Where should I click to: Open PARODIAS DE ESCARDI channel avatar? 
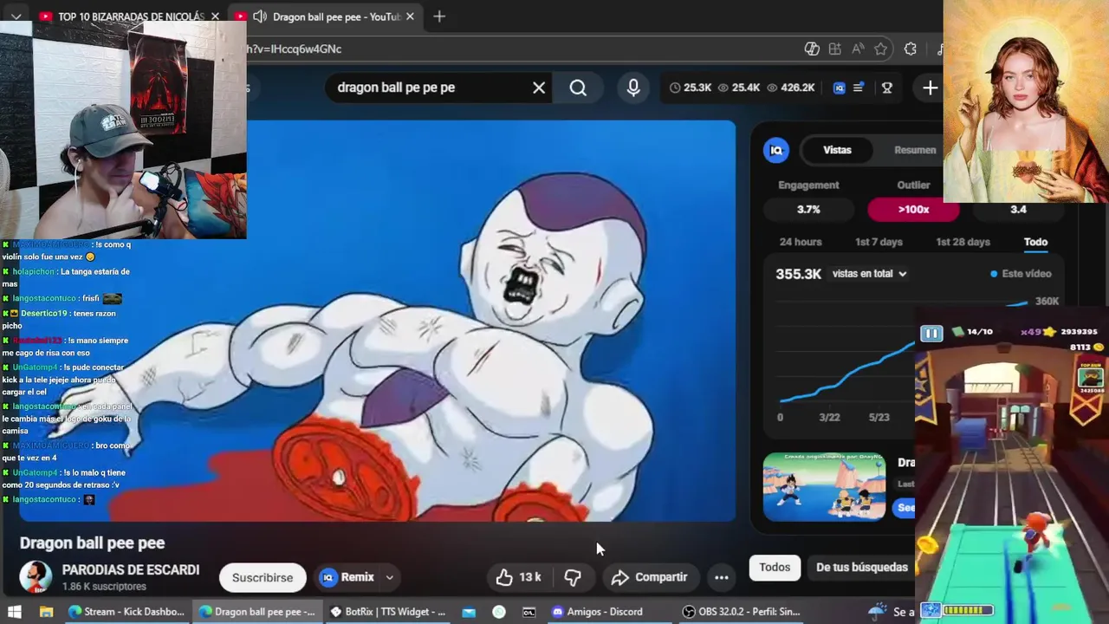coord(36,577)
